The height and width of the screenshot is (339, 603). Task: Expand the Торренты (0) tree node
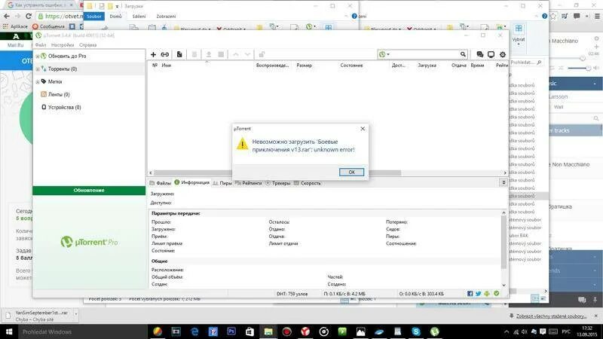click(38, 69)
